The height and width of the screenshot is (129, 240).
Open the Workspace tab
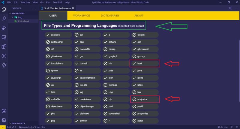[82, 16]
